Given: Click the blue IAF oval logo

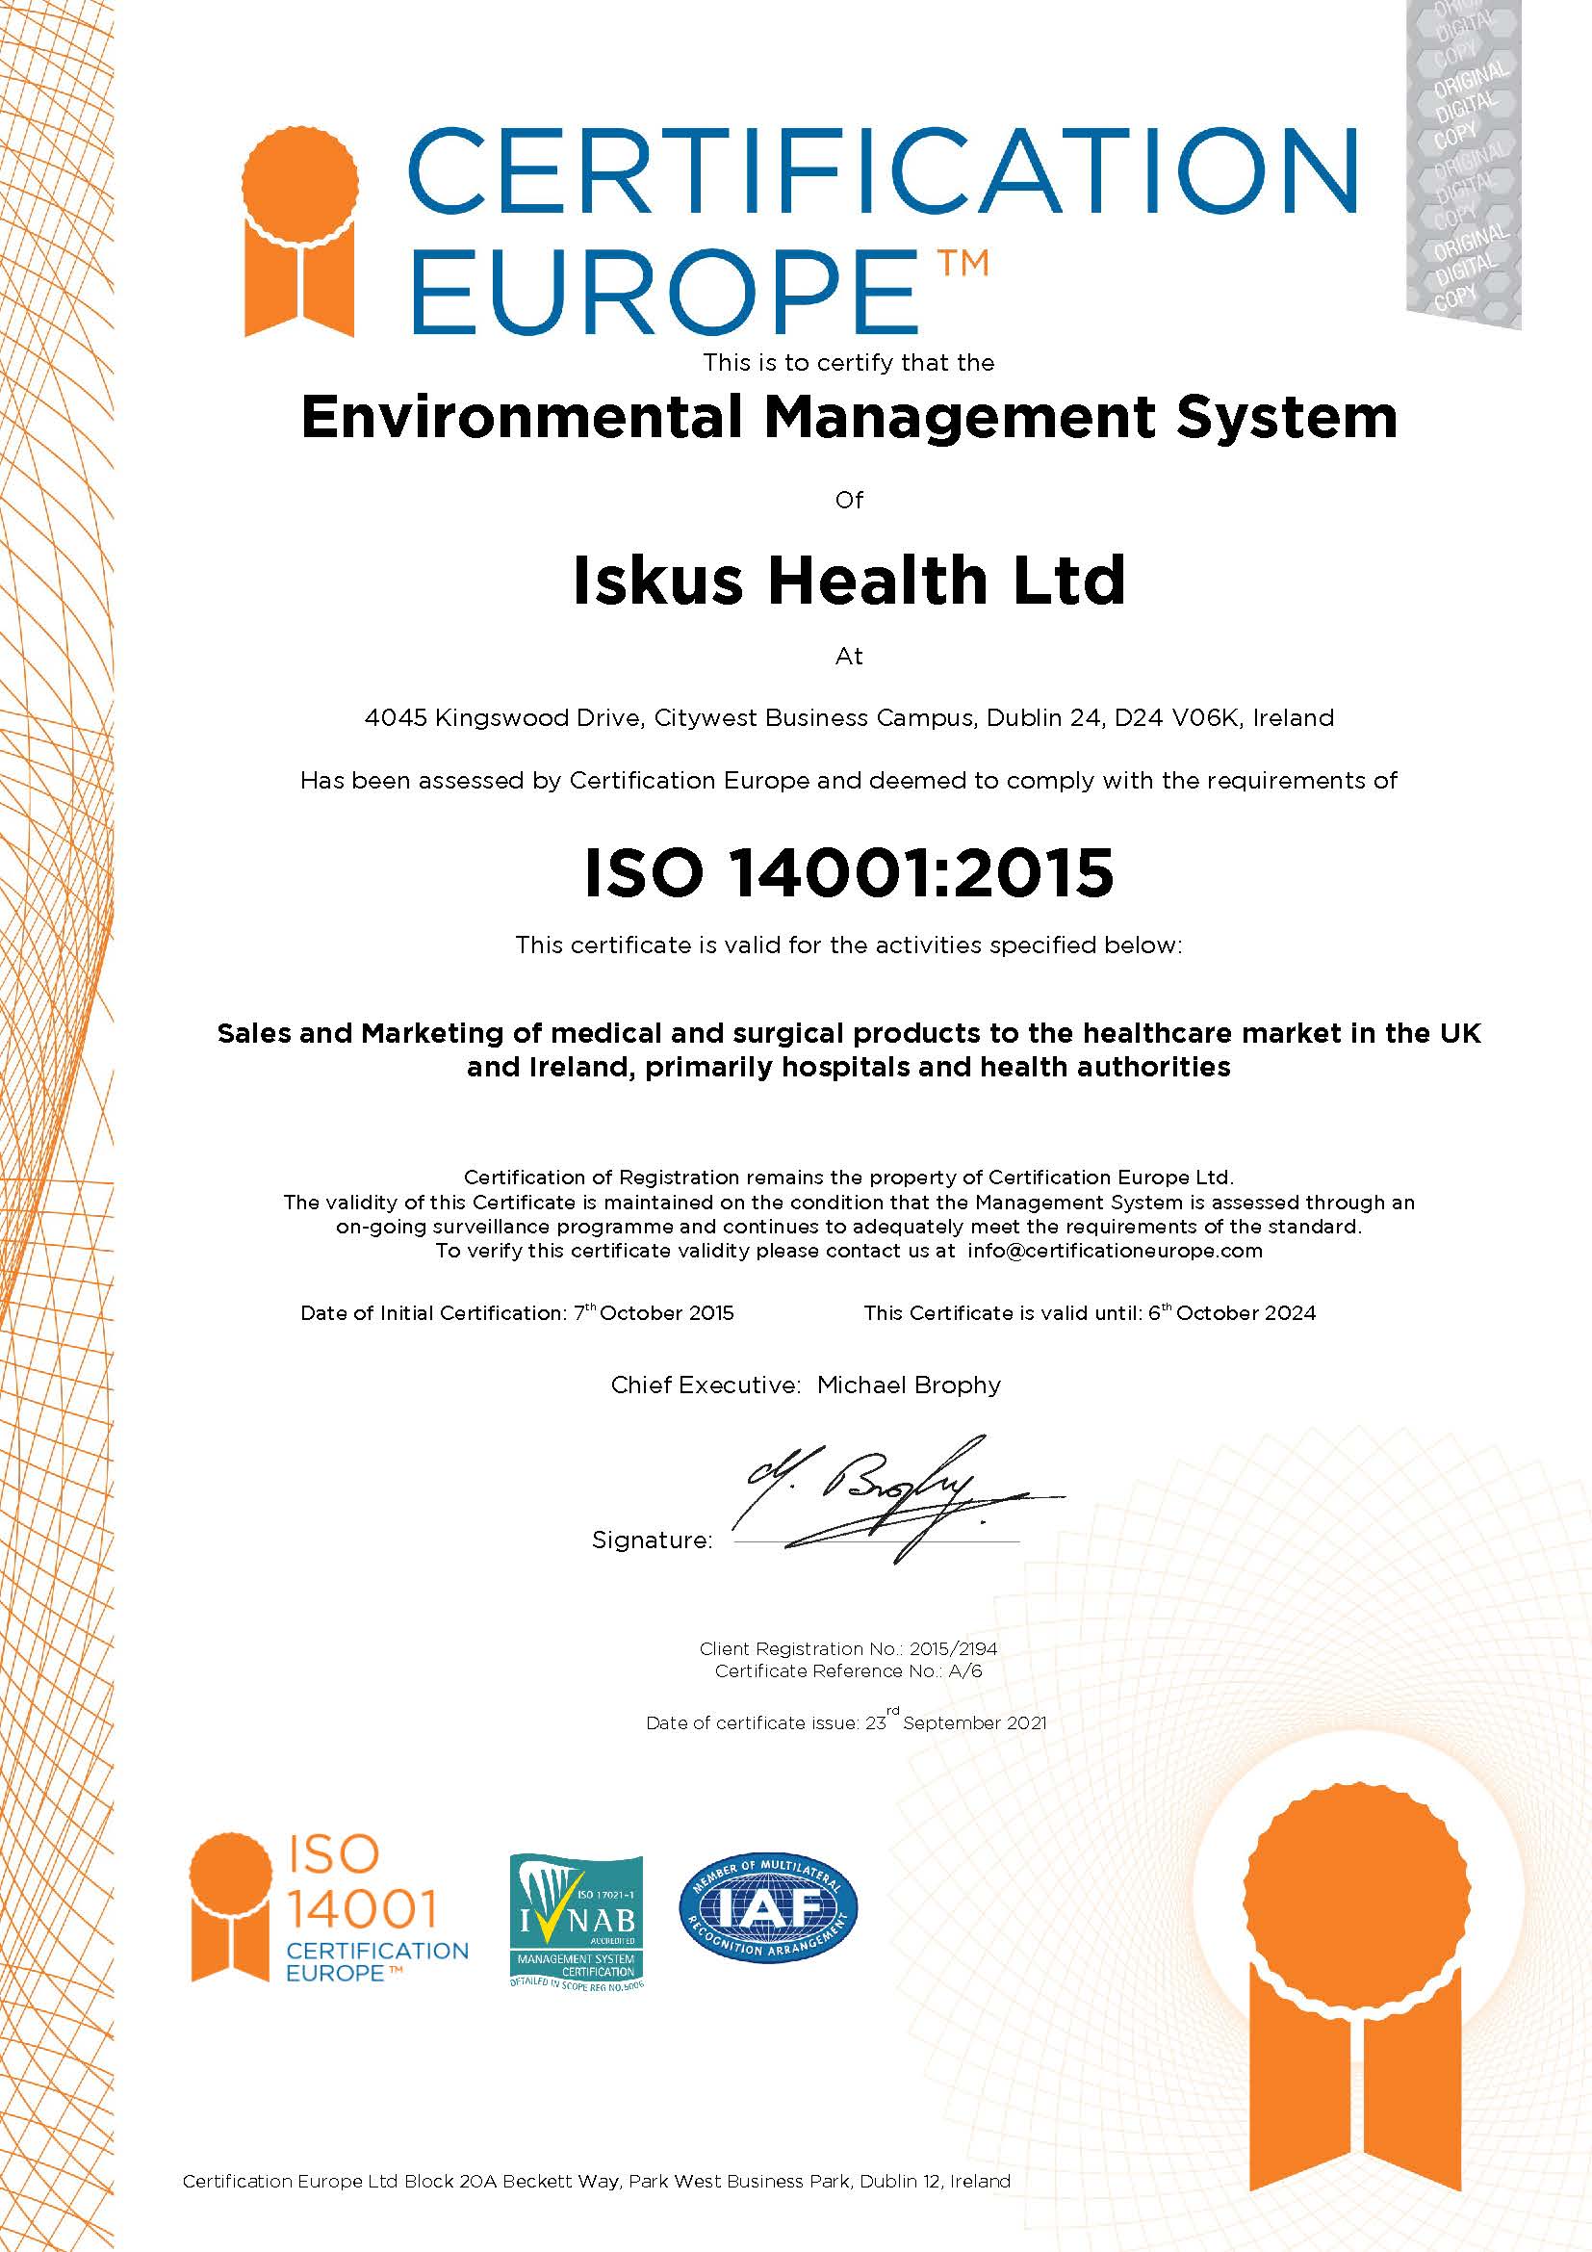Looking at the screenshot, I should coord(767,1907).
